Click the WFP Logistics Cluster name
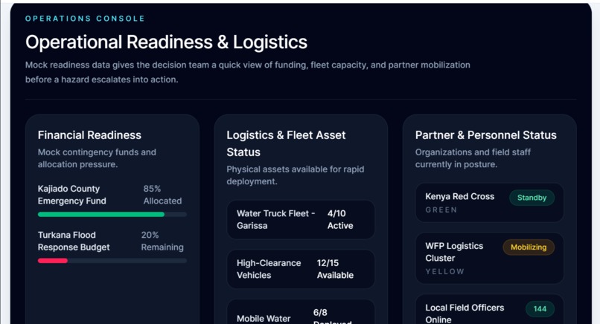The height and width of the screenshot is (324, 600). click(x=454, y=252)
